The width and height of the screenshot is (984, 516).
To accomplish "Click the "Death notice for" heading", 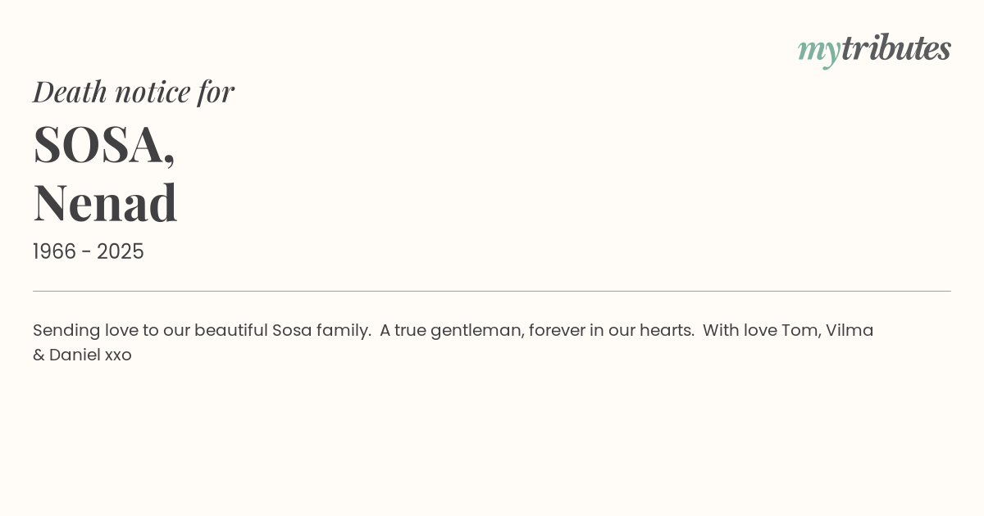I will click(x=134, y=92).
